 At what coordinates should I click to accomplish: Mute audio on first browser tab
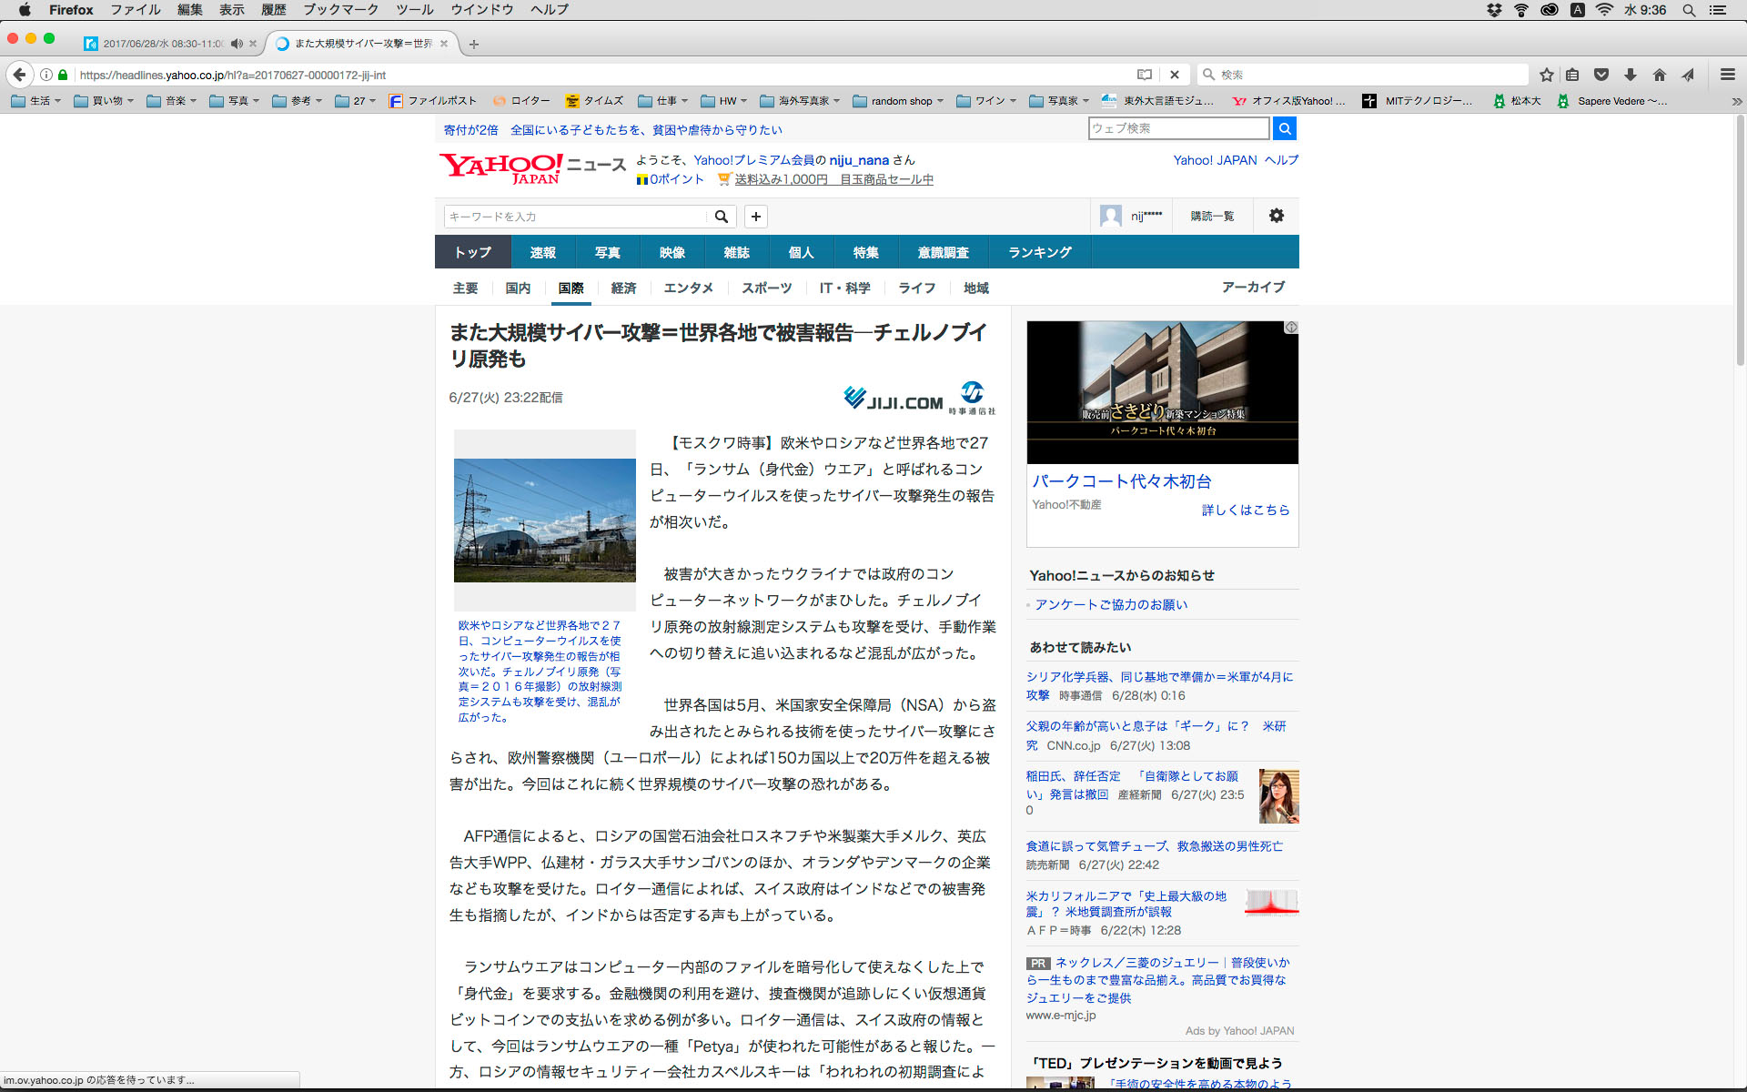click(237, 44)
